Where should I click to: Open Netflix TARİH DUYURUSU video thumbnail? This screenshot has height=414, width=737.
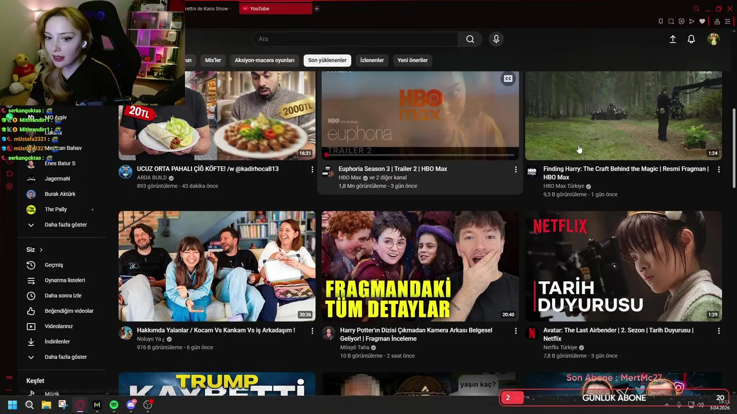(624, 266)
